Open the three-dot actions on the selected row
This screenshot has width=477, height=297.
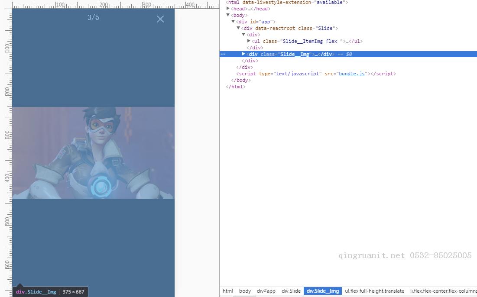tap(223, 54)
